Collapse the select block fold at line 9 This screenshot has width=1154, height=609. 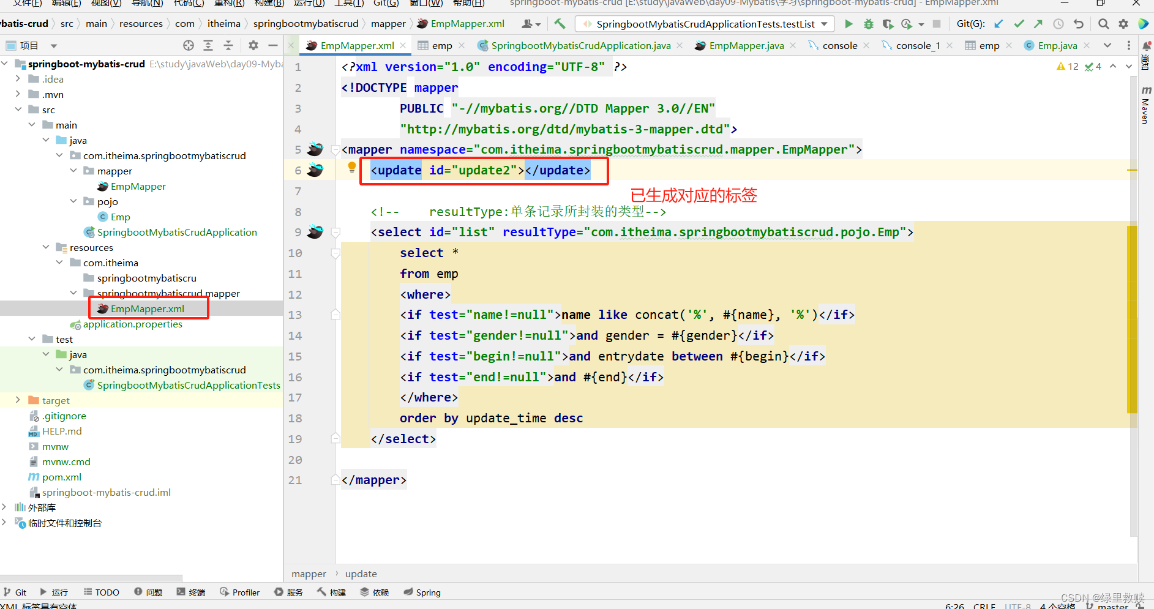pos(335,232)
